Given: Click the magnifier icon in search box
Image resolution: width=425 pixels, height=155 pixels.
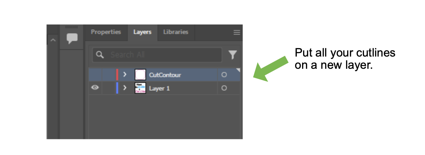Looking at the screenshot, I should (100, 55).
